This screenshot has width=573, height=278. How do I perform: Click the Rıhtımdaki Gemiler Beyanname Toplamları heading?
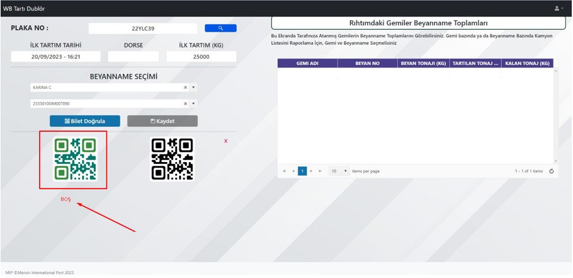point(419,23)
